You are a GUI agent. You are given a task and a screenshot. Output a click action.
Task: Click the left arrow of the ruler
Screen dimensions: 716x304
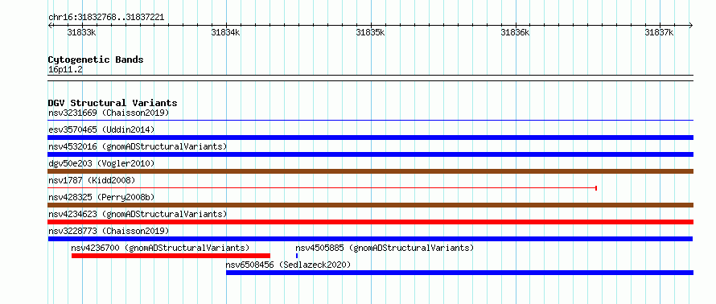click(50, 25)
